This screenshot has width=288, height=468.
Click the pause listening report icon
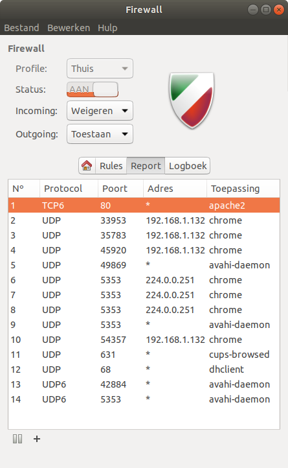[17, 439]
